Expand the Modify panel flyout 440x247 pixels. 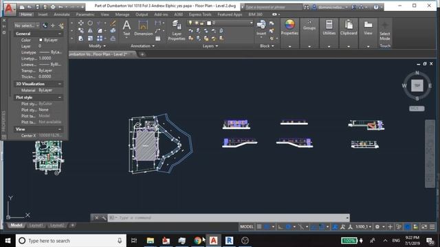[97, 46]
